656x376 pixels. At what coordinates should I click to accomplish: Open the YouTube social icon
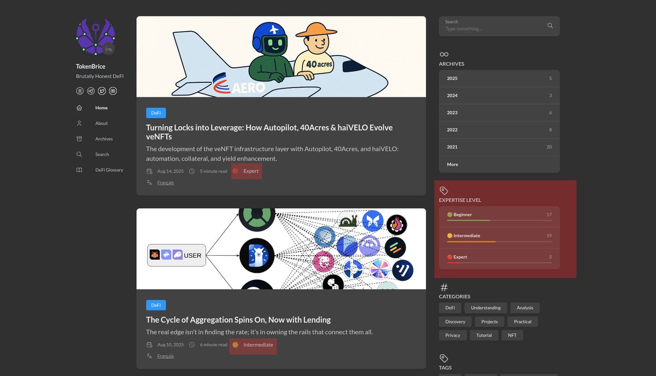click(113, 91)
